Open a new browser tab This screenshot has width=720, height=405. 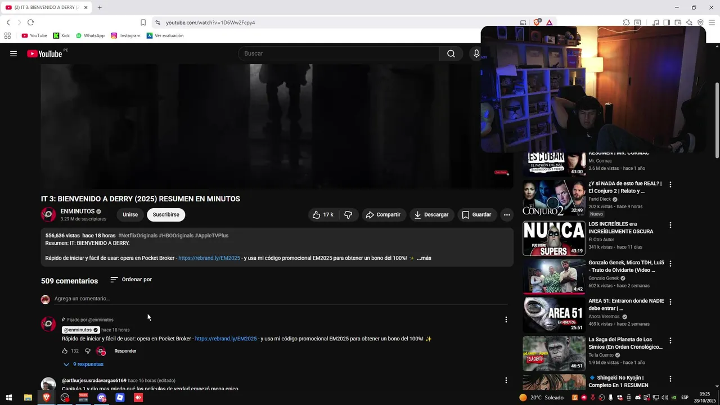point(100,7)
